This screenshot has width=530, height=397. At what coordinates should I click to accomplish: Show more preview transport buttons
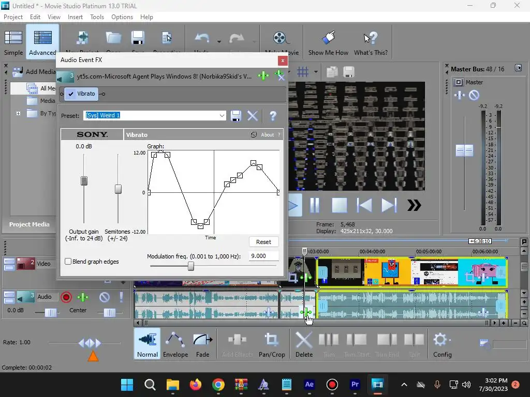point(414,205)
